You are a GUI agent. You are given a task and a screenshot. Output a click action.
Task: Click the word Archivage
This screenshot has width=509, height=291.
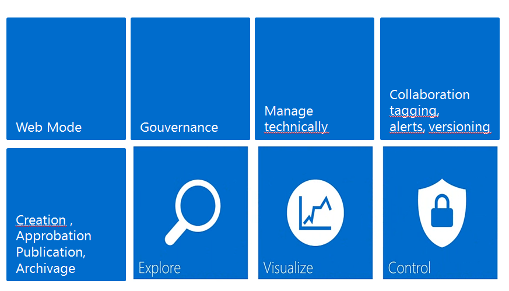(45, 268)
